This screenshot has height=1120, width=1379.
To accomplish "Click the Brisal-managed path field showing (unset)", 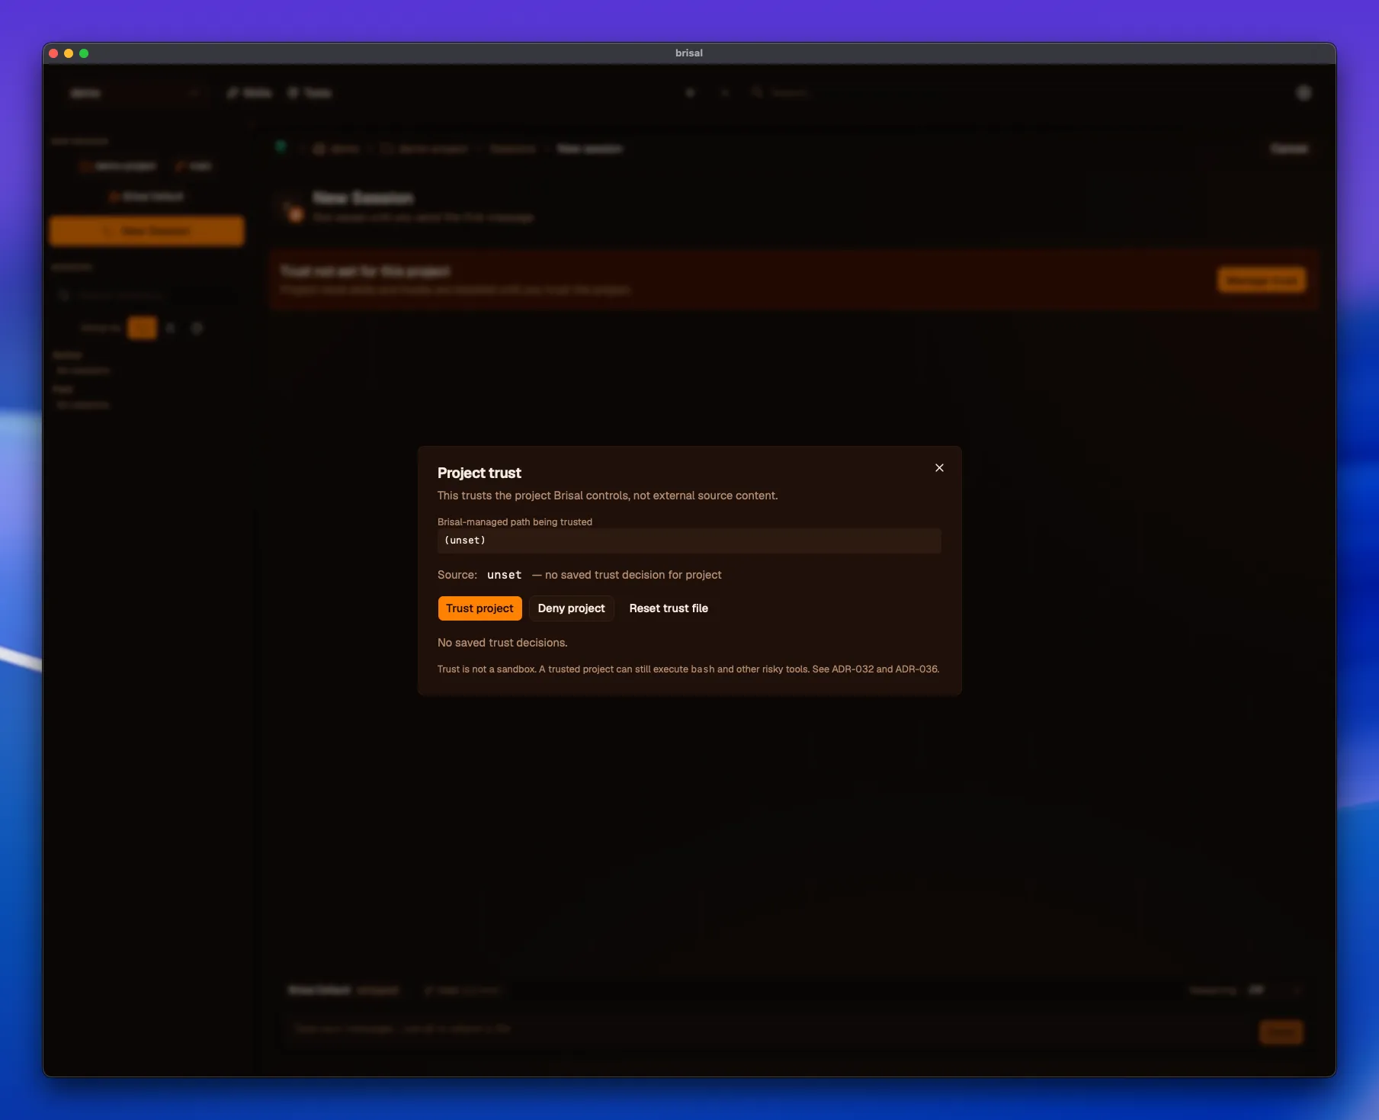I will coord(689,541).
